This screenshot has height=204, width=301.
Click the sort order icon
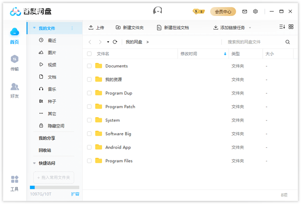[282, 27]
